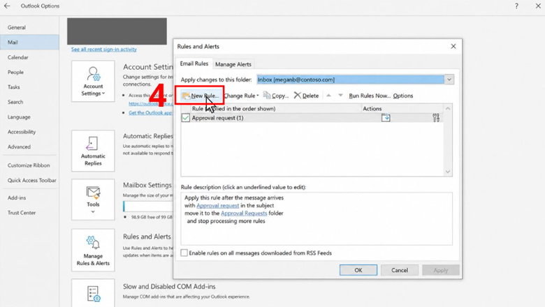The image size is (545, 307).
Task: Close the Rules and Alerts dialog
Action: click(x=453, y=46)
